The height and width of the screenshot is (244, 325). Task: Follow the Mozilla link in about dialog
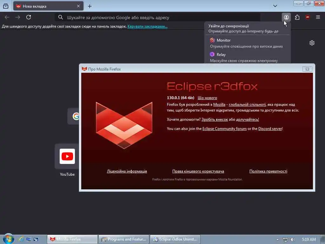coord(219,105)
